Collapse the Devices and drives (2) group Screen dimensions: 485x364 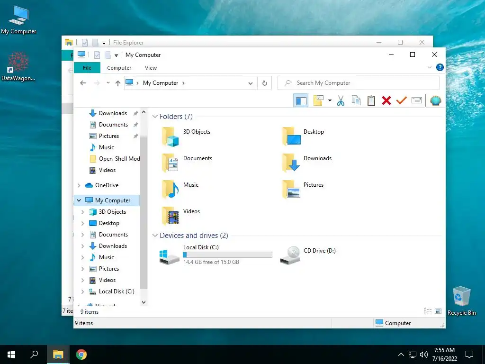point(155,236)
